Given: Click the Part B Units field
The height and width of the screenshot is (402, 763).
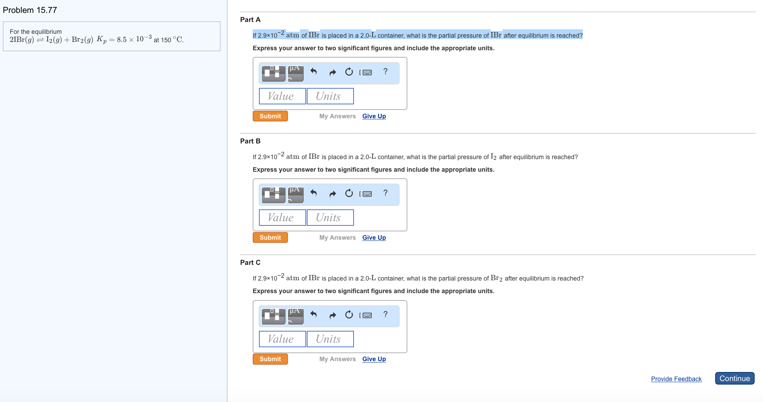Looking at the screenshot, I should point(330,217).
